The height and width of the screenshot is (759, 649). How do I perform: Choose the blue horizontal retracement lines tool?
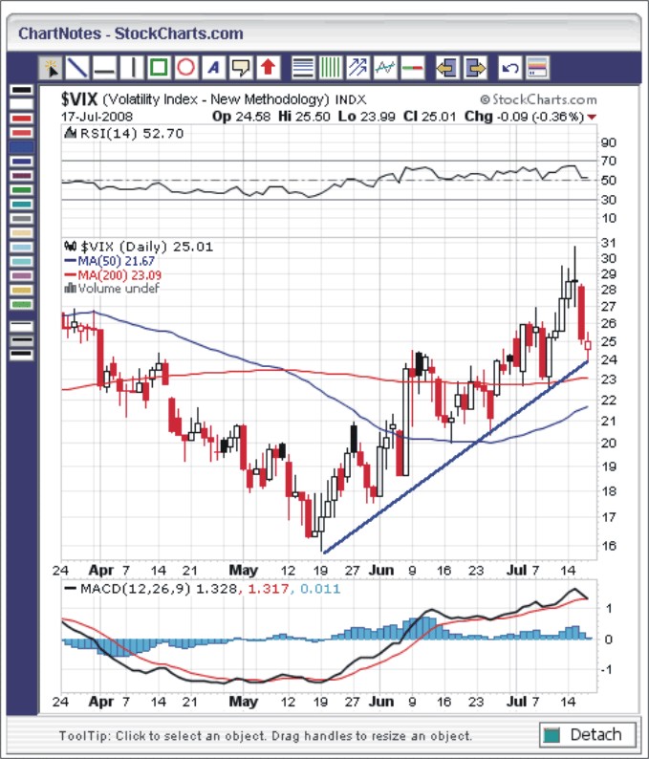tap(303, 68)
